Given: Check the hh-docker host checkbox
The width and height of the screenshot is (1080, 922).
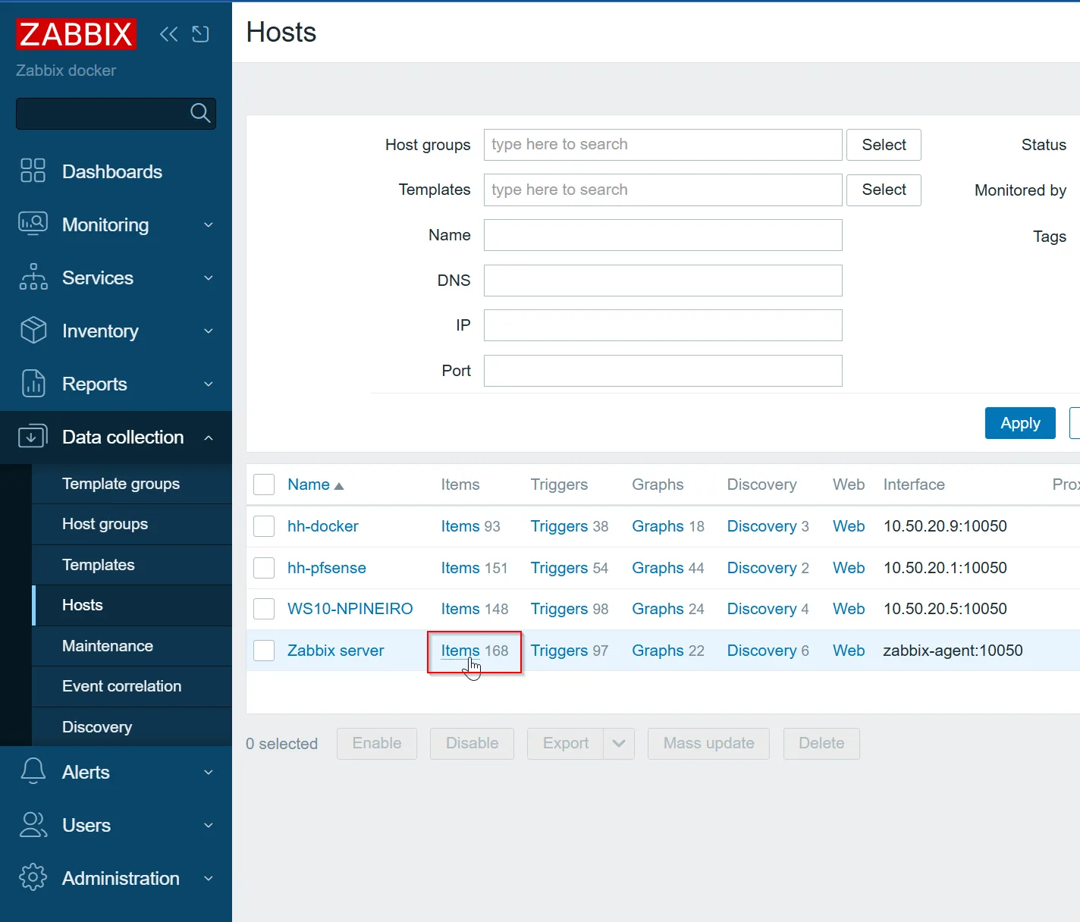Looking at the screenshot, I should pos(264,526).
